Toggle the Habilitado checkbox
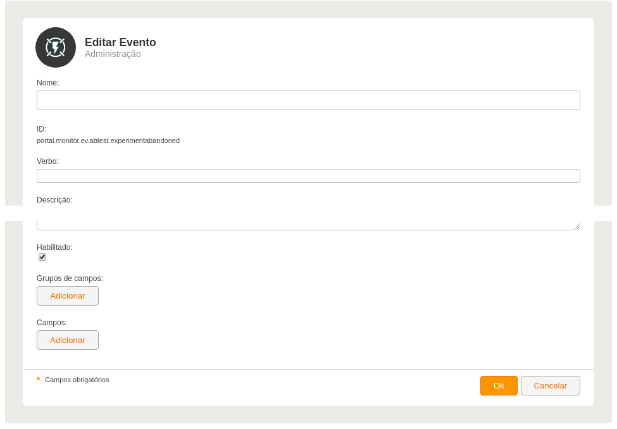Screen dimensions: 617x429 (x=42, y=257)
